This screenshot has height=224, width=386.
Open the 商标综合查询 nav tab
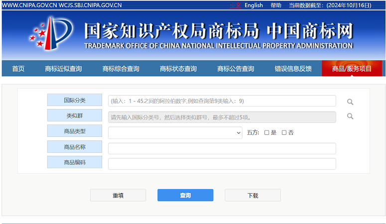click(x=121, y=69)
